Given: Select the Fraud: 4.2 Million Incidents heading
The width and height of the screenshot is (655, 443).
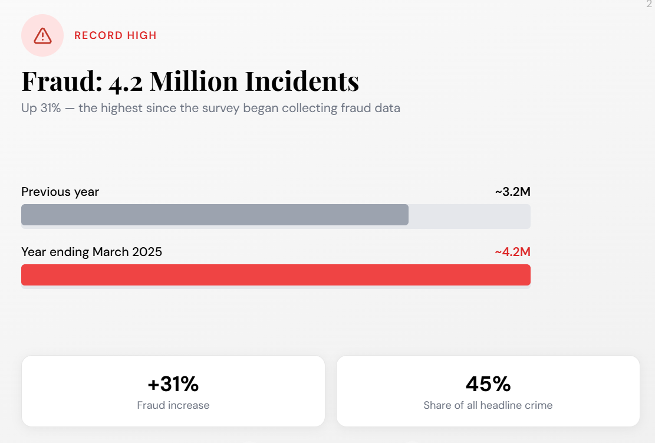Looking at the screenshot, I should pos(190,81).
